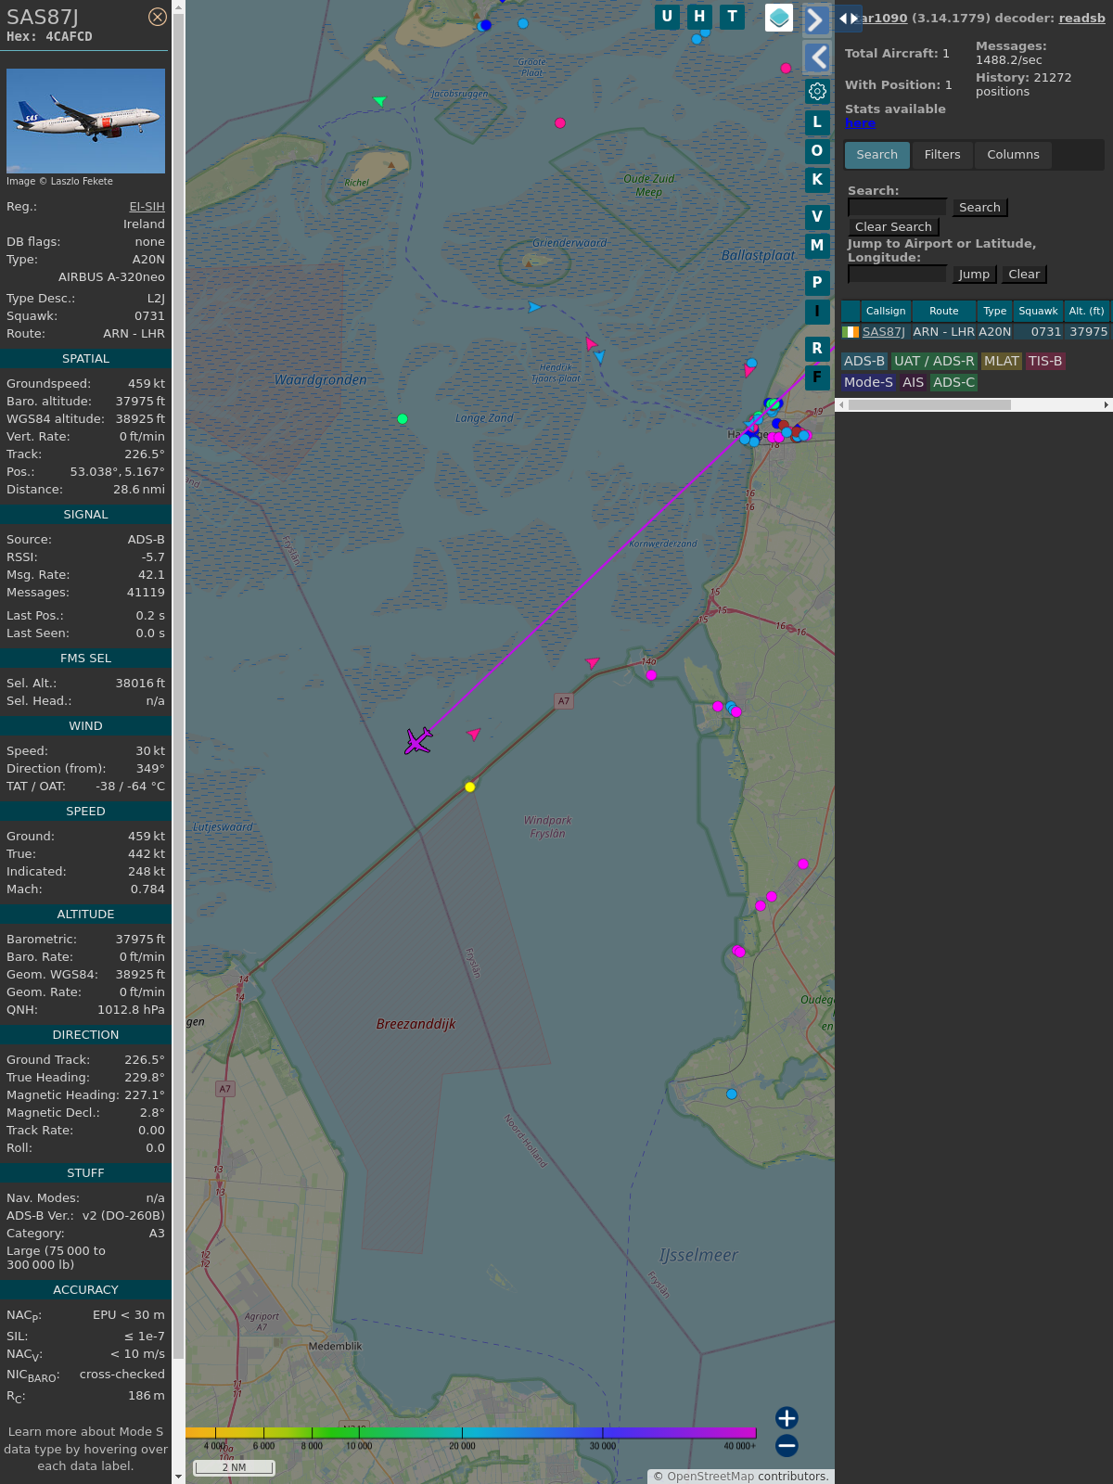1113x1484 pixels.
Task: Toggle the ADS-B source legend
Action: tap(864, 362)
